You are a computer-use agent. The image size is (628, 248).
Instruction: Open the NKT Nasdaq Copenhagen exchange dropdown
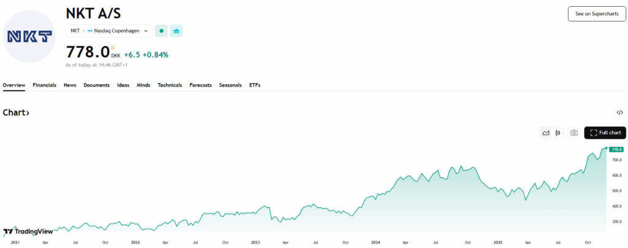[109, 31]
